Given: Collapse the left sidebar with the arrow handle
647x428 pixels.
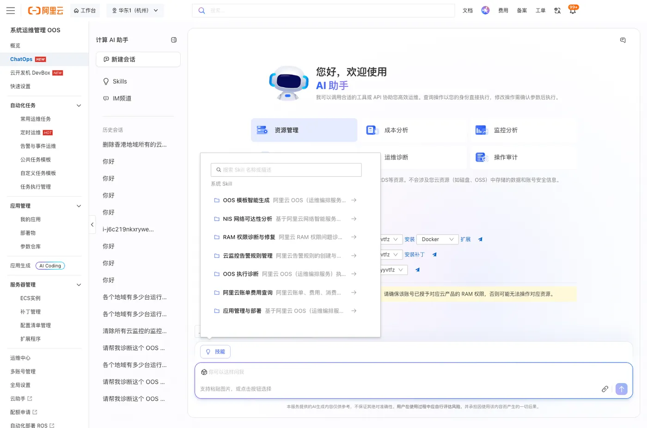Looking at the screenshot, I should pos(92,225).
